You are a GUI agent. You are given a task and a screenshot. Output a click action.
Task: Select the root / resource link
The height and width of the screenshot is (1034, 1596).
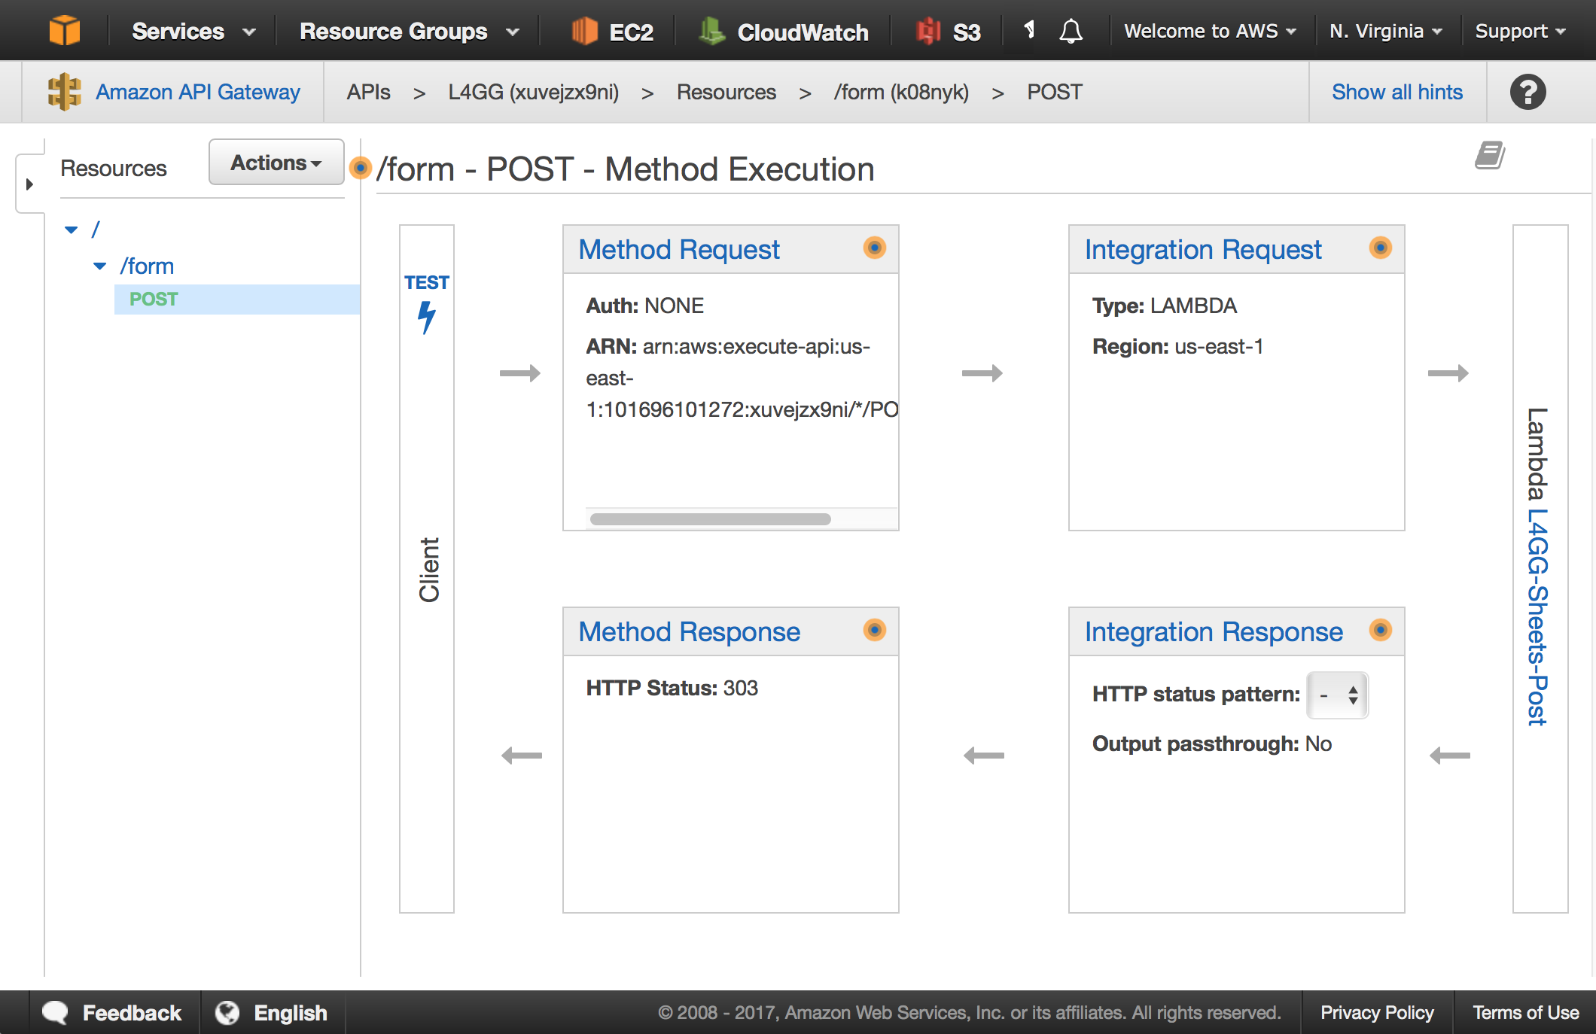coord(96,229)
